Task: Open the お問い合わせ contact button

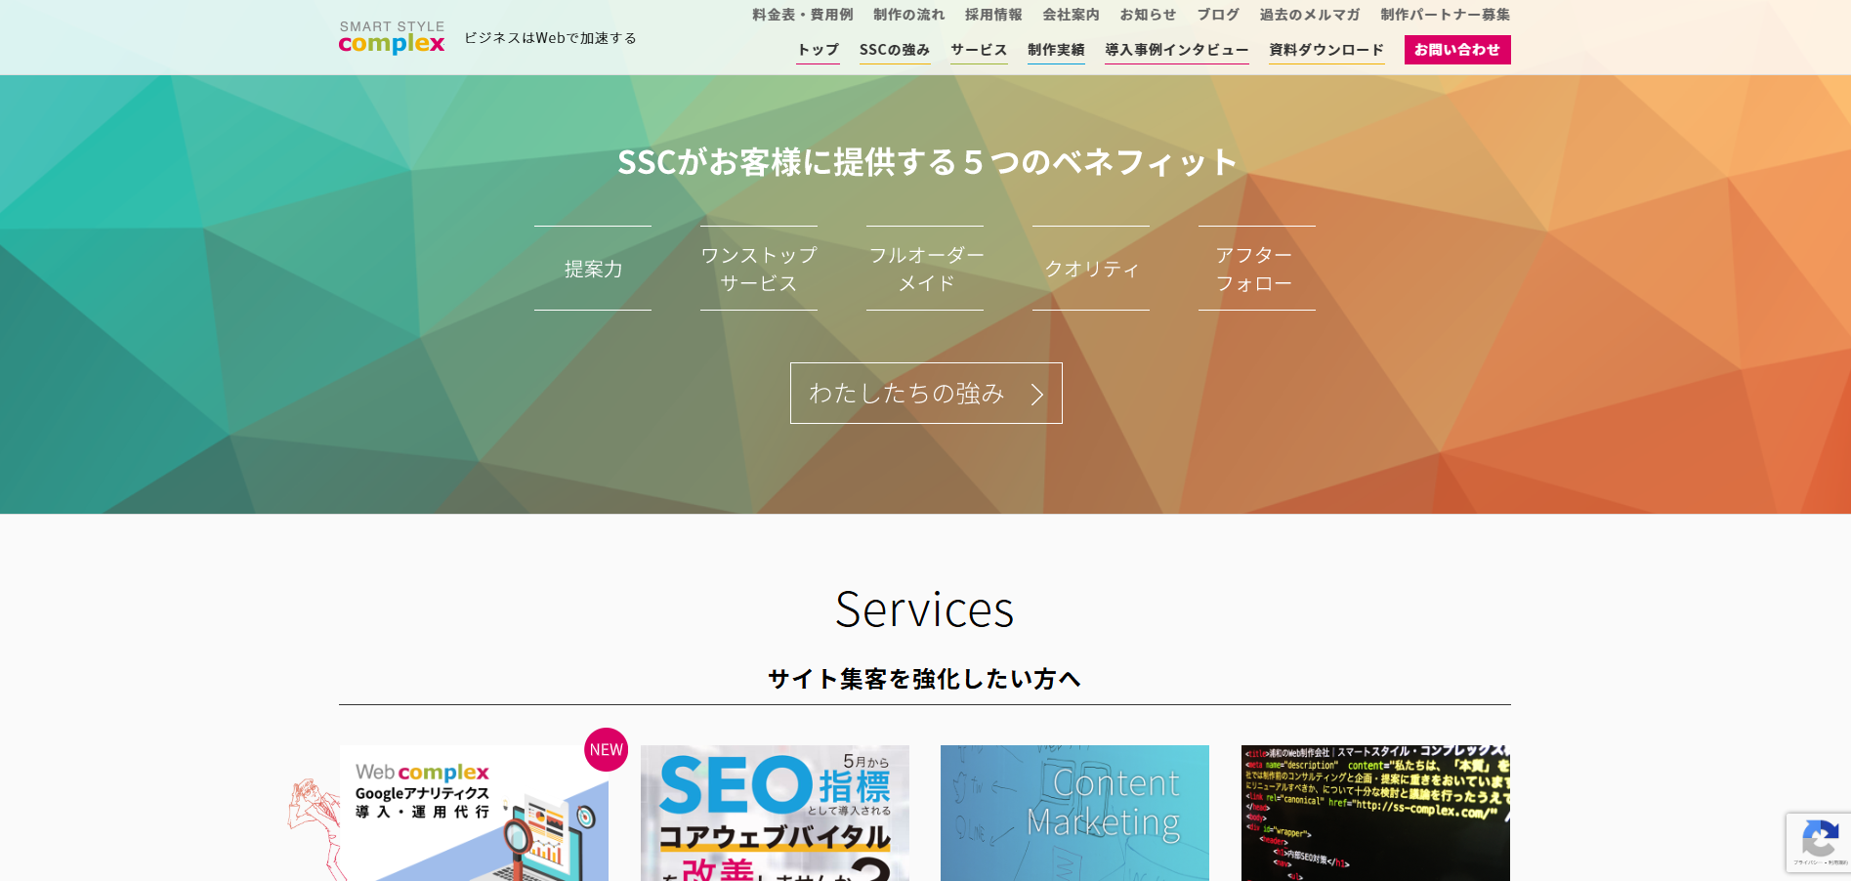Action: click(x=1456, y=50)
